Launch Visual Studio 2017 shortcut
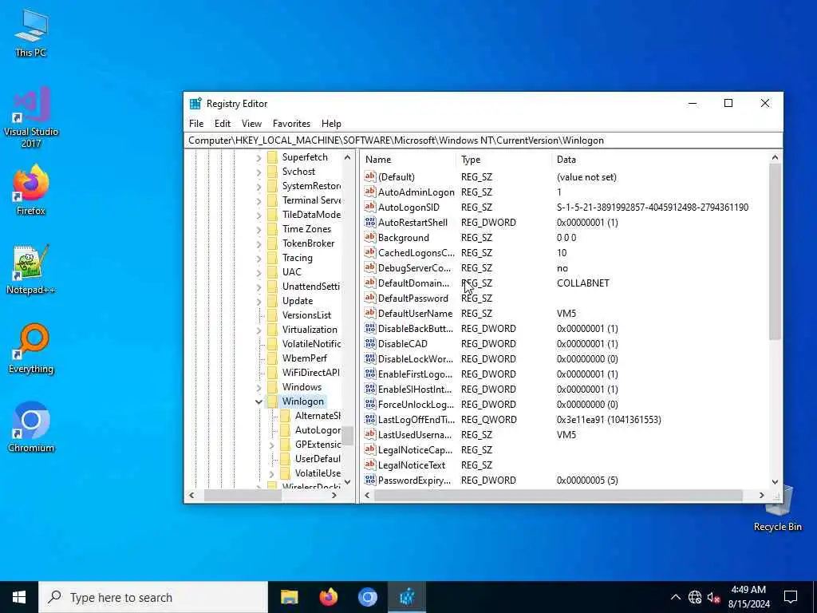The height and width of the screenshot is (613, 817). [x=31, y=117]
